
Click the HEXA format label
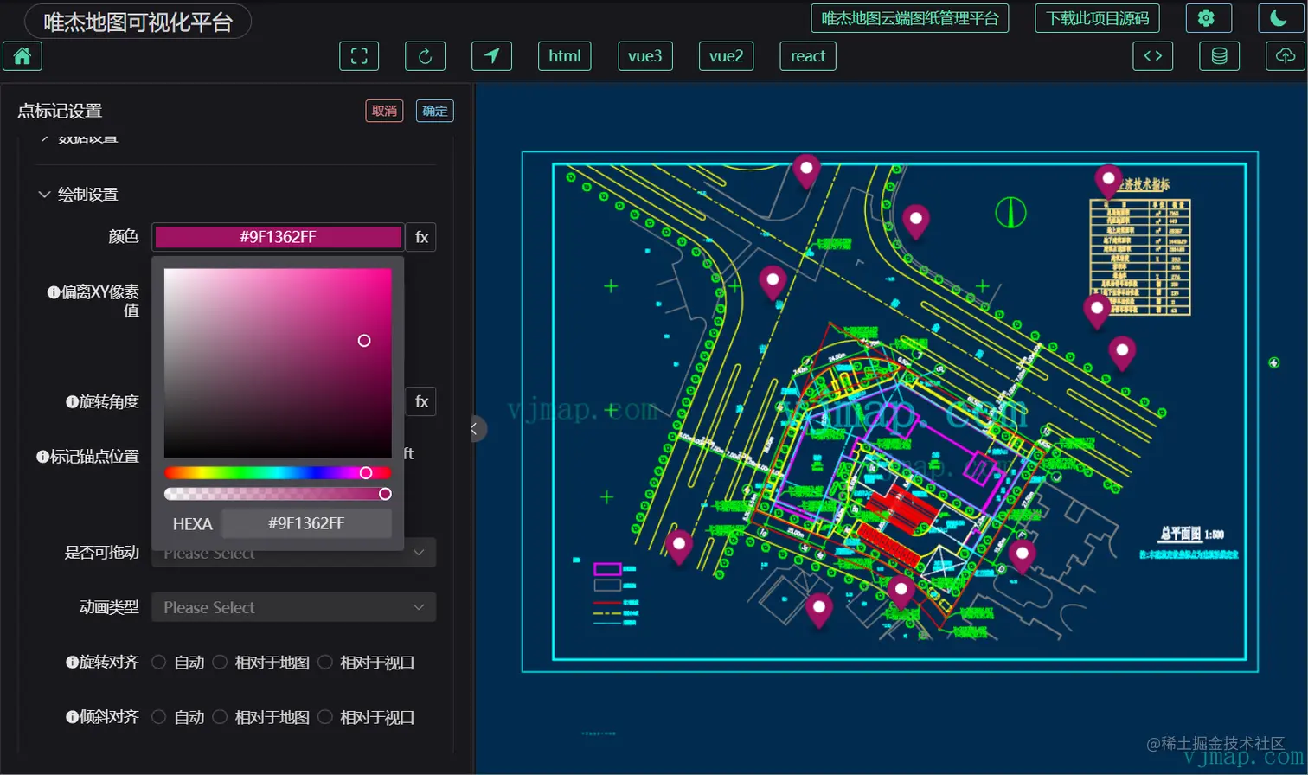[192, 524]
